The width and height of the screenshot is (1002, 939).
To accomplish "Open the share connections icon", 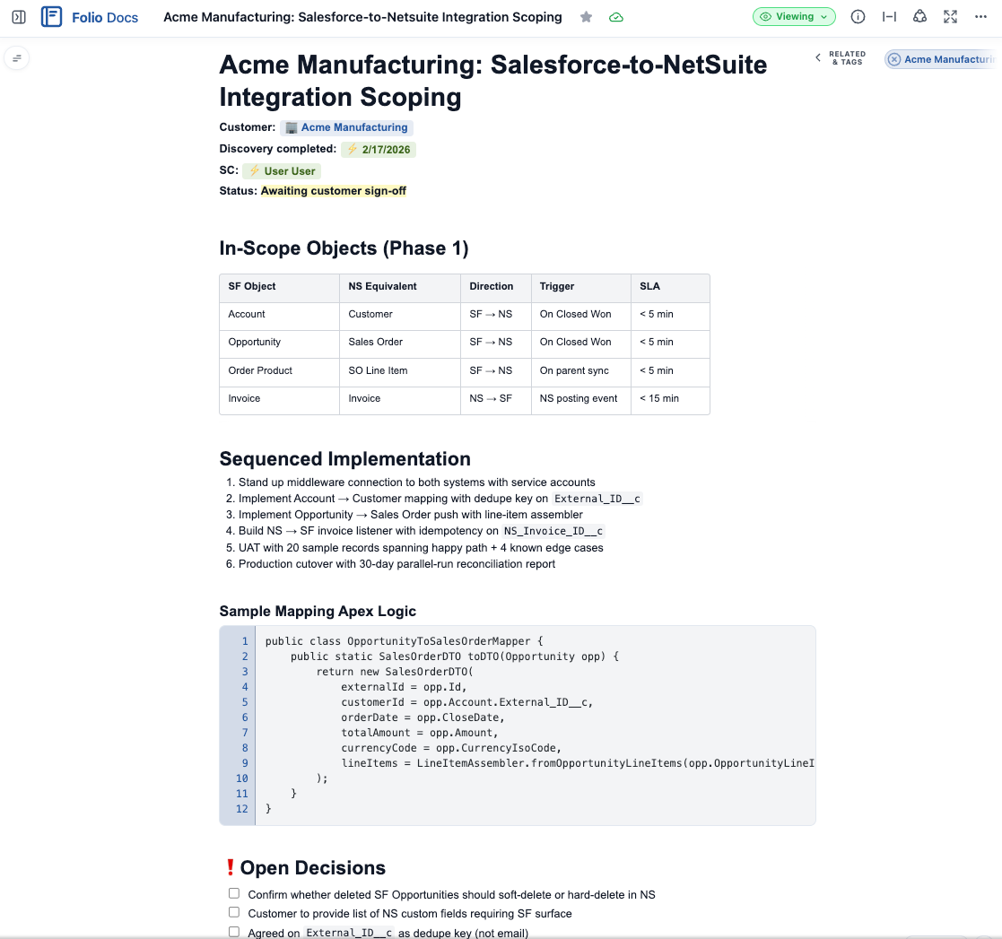I will (x=919, y=16).
